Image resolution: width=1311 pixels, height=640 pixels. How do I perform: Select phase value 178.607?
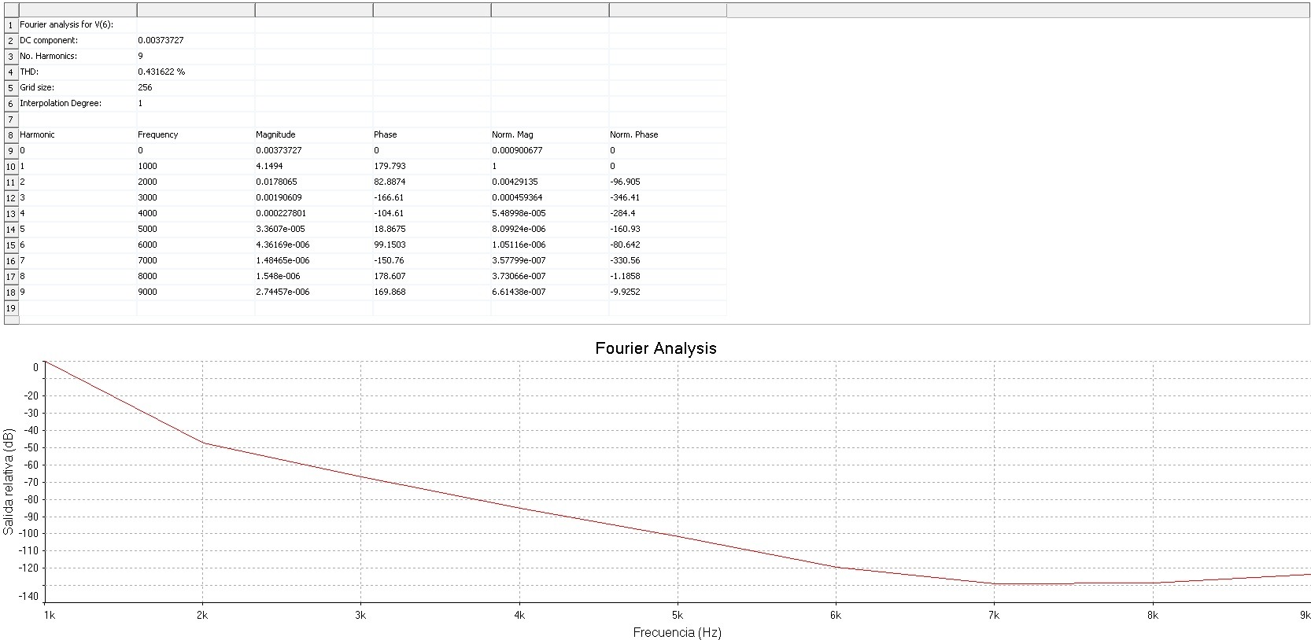431,276
